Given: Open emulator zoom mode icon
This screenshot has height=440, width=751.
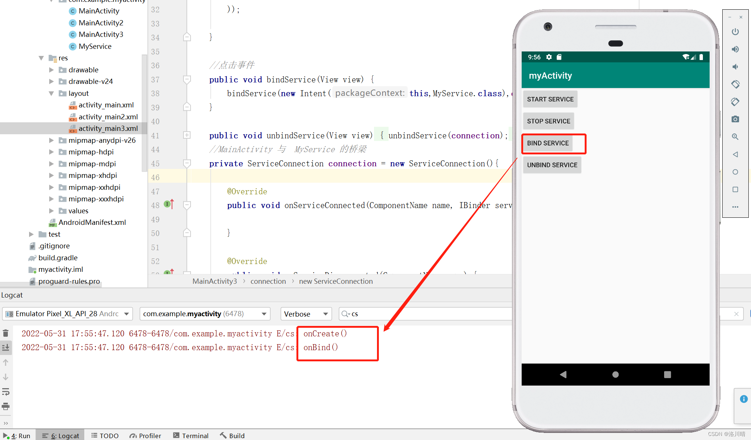Looking at the screenshot, I should (735, 137).
